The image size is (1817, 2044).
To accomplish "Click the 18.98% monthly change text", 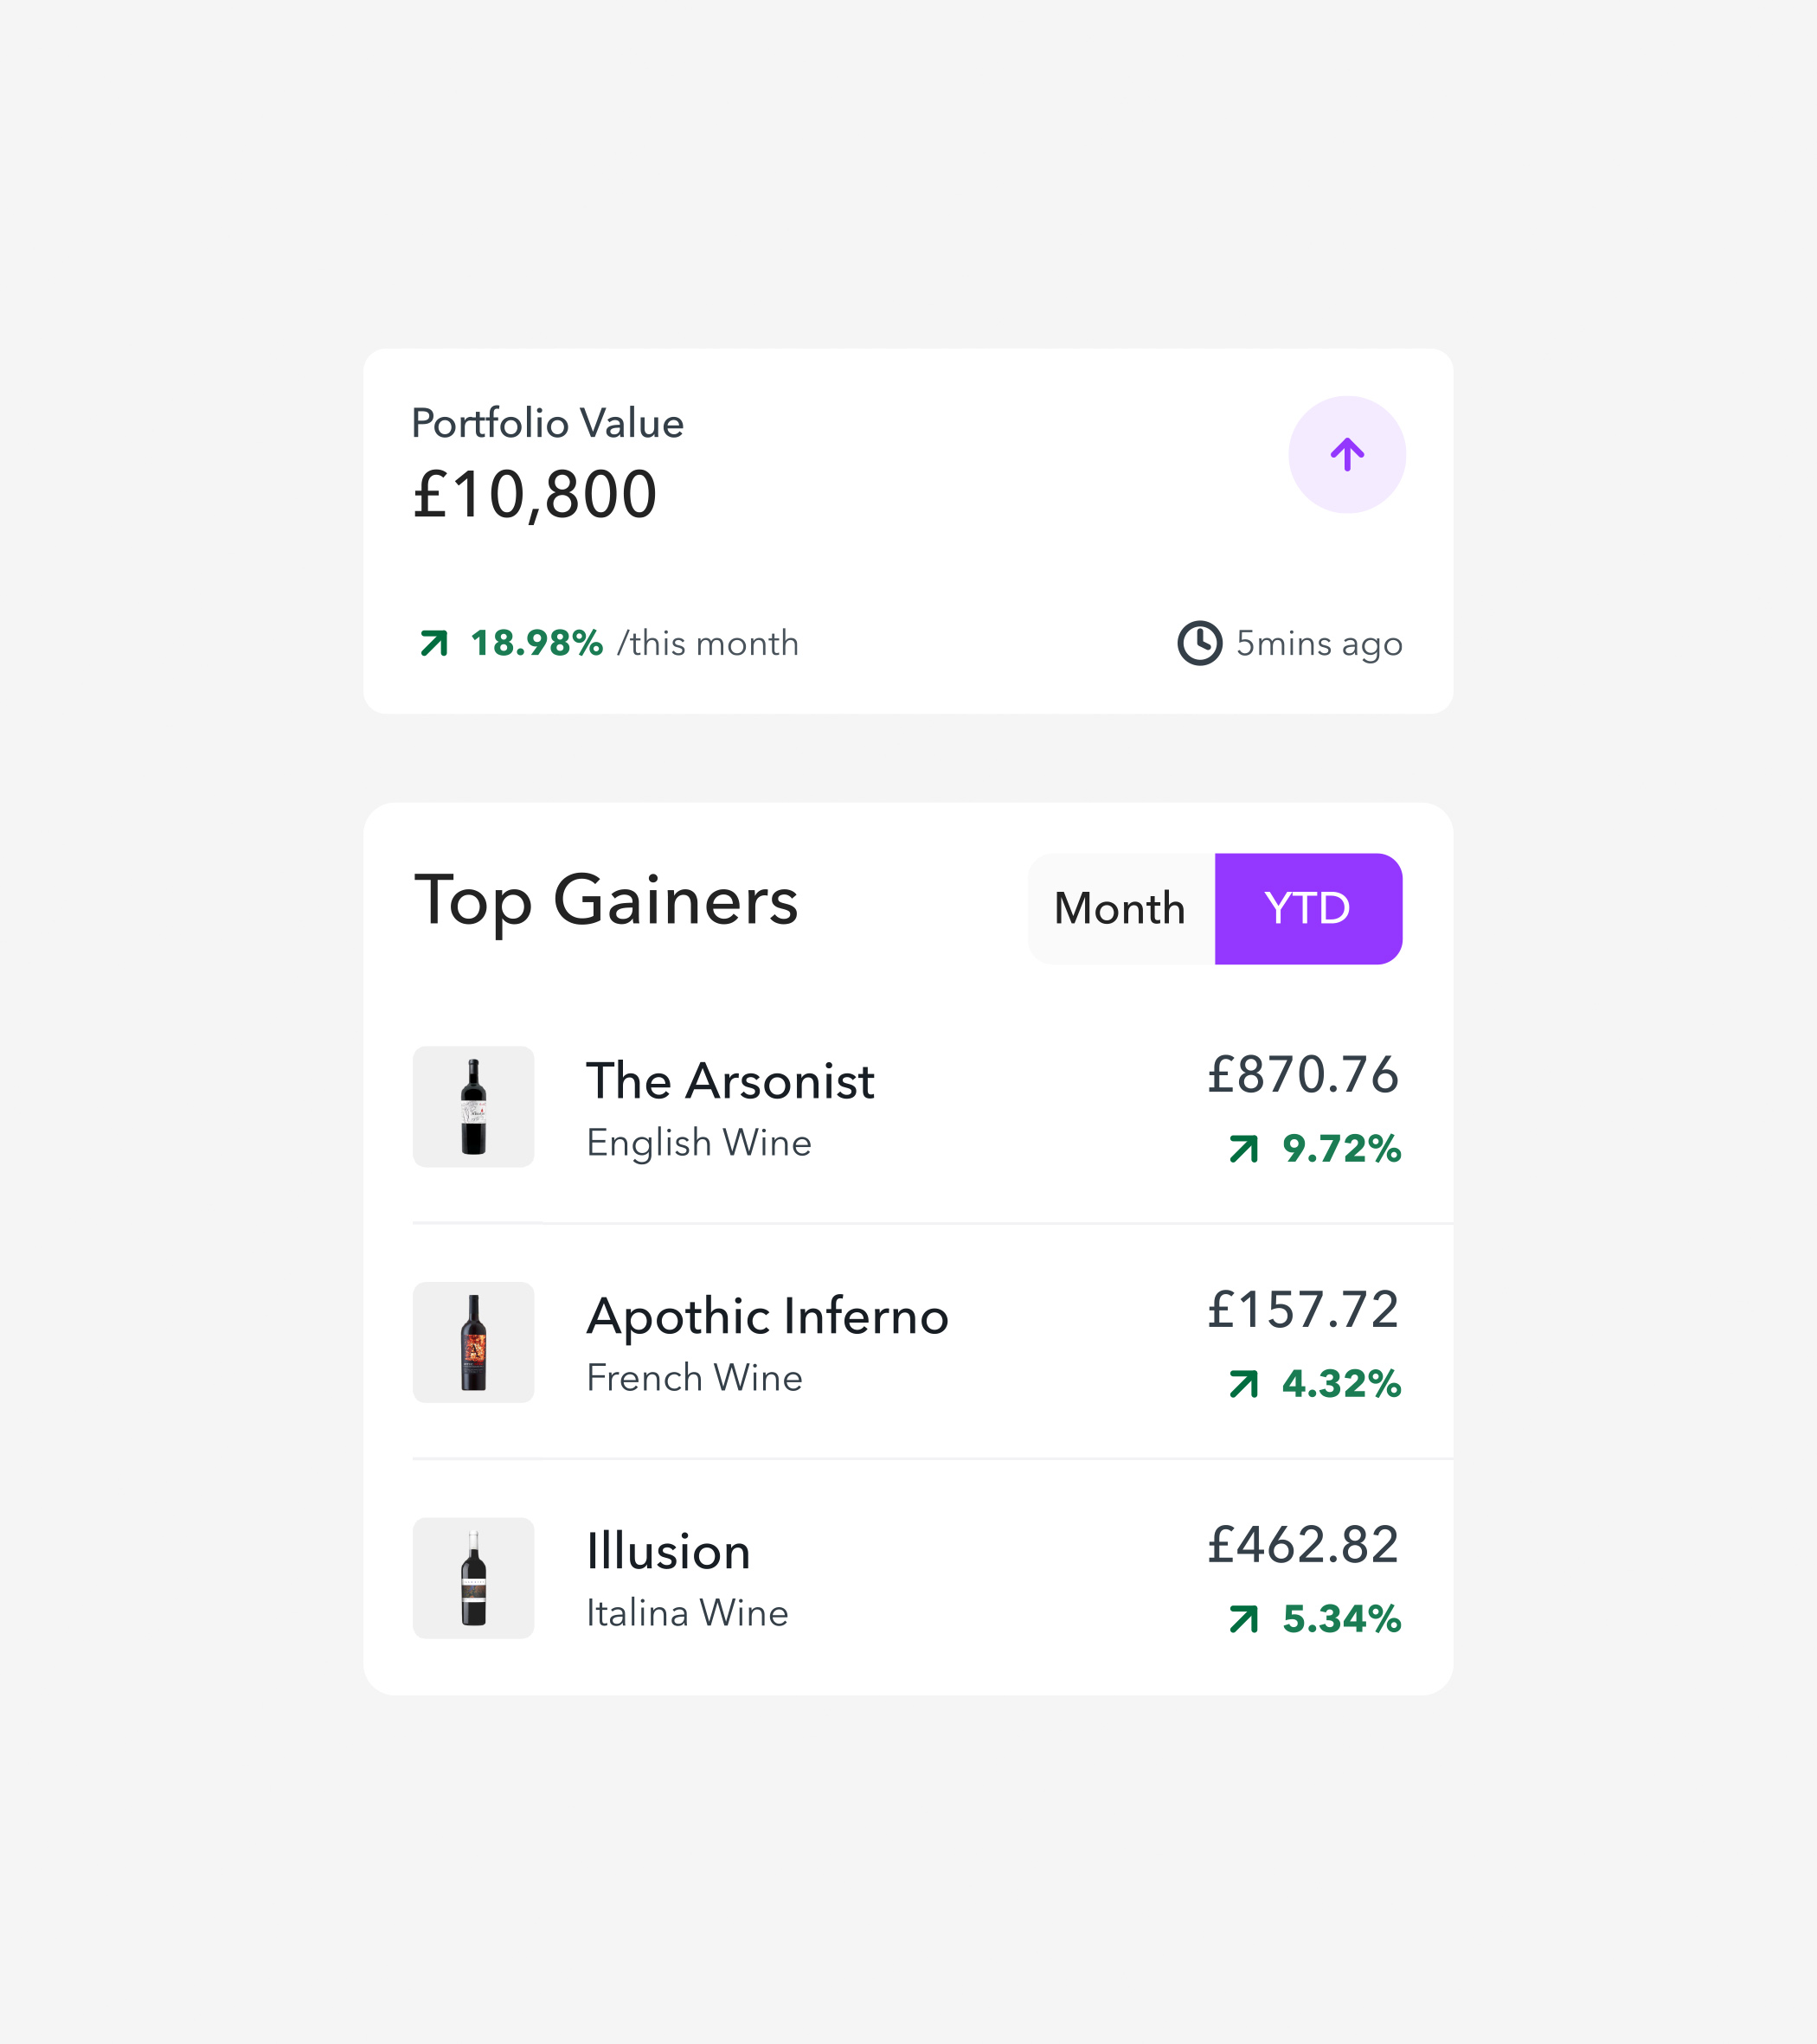I will pyautogui.click(x=536, y=643).
